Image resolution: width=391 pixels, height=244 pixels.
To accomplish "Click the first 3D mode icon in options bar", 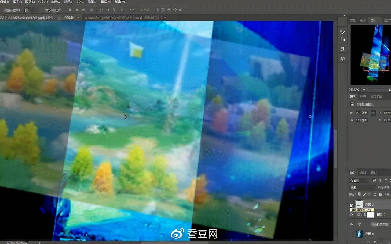I will pos(157,10).
